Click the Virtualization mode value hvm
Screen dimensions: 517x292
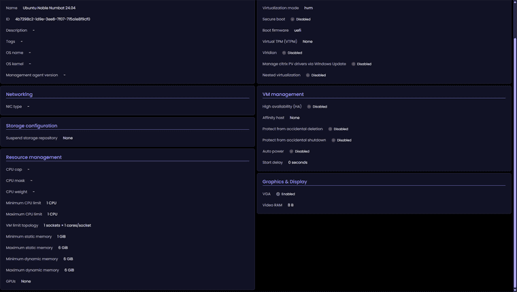(x=309, y=8)
